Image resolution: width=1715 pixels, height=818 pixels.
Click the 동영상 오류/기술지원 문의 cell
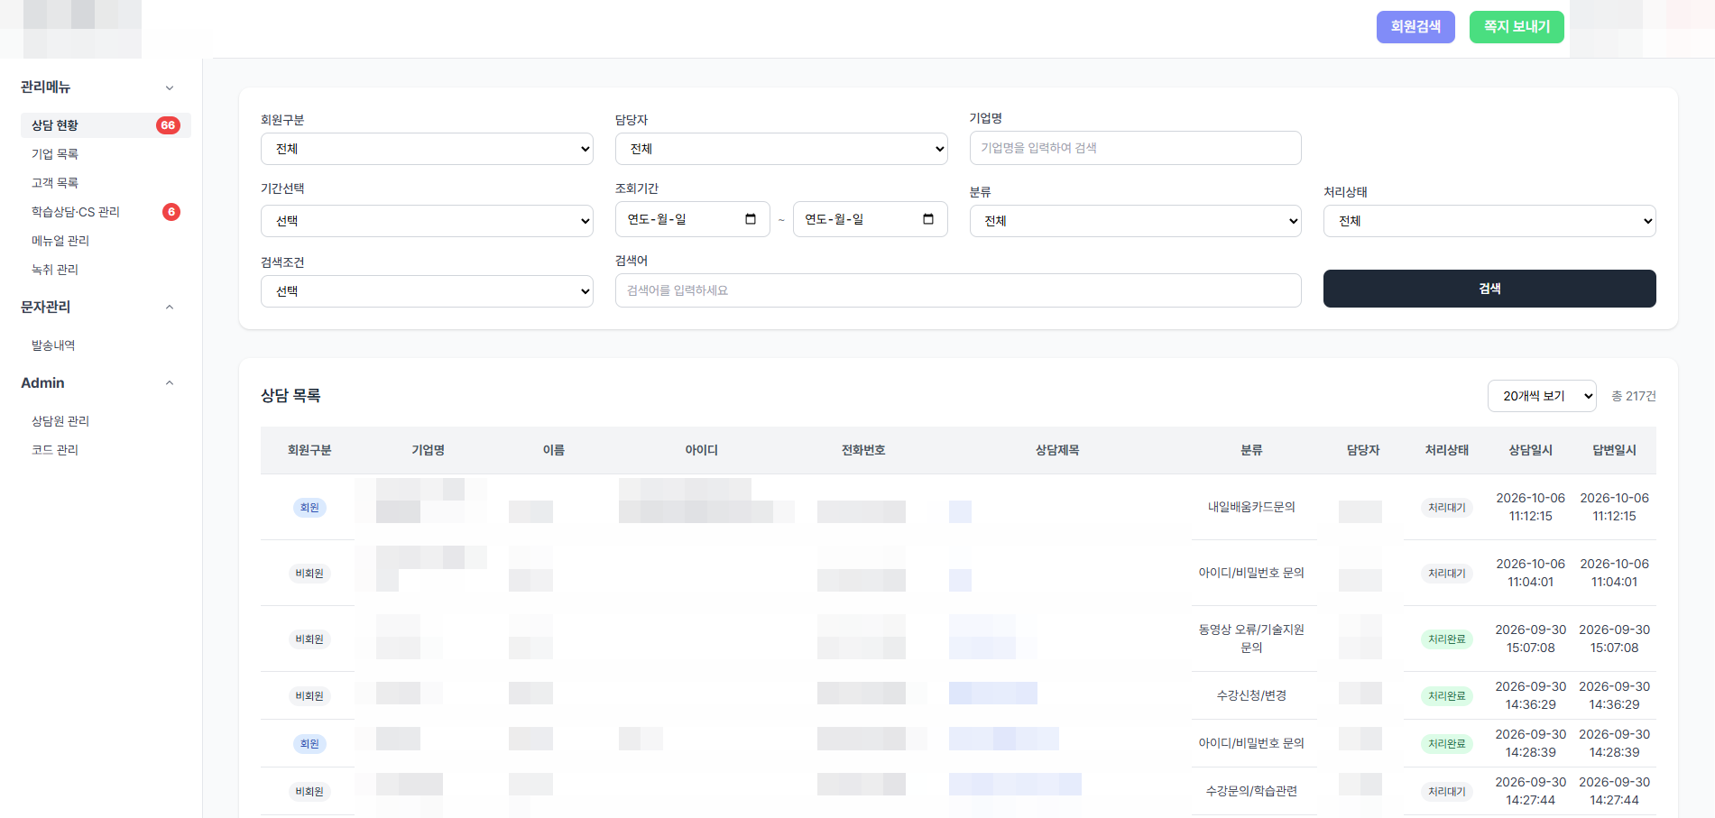1251,639
